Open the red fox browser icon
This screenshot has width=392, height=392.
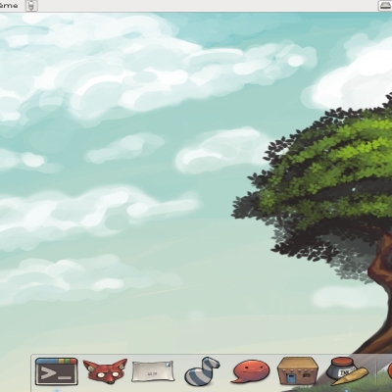point(105,372)
